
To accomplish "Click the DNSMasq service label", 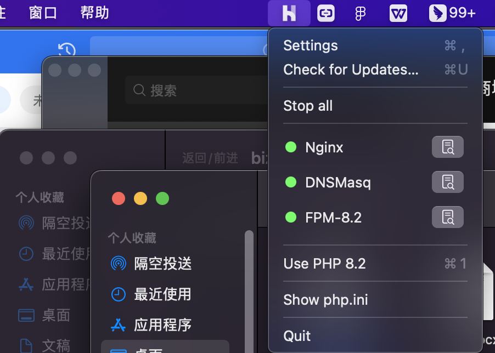I will pyautogui.click(x=338, y=182).
